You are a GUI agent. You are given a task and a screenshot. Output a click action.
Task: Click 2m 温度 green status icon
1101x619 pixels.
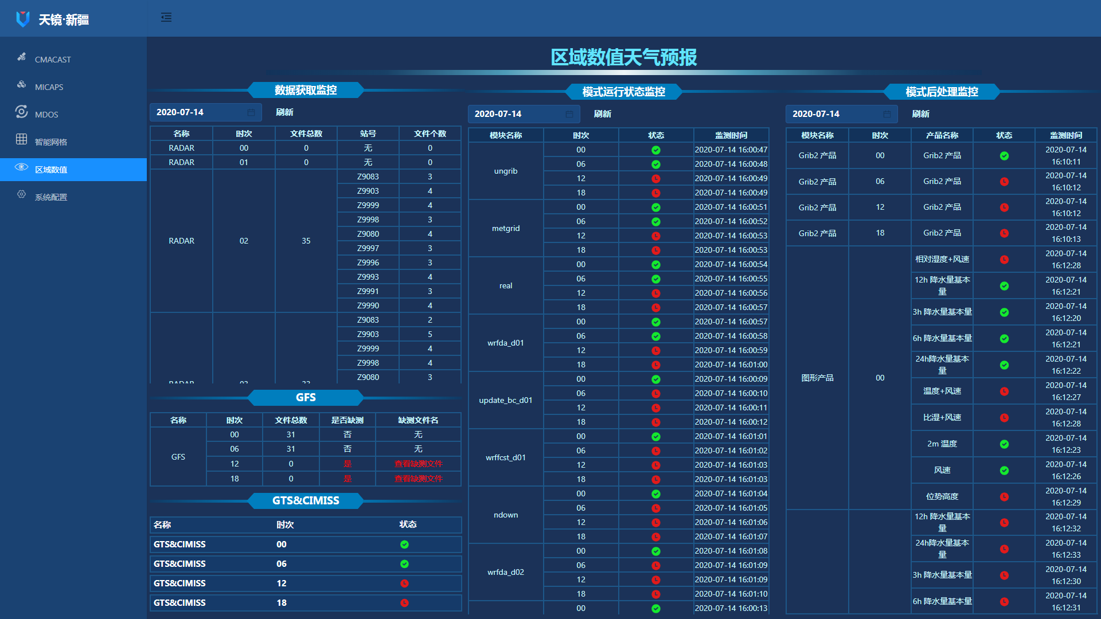(1005, 444)
